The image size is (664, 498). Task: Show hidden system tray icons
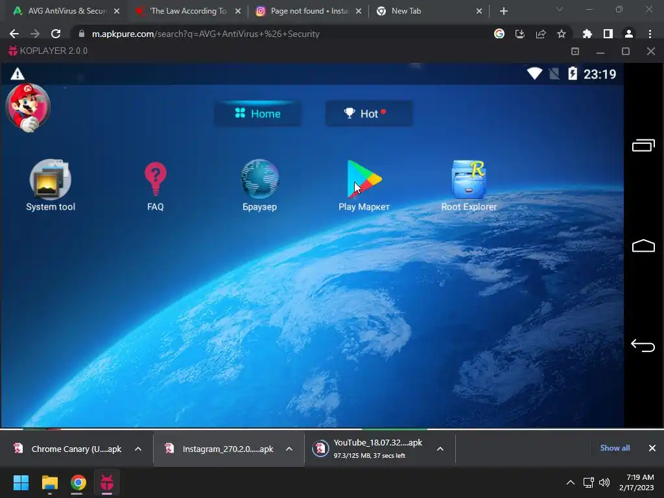point(571,482)
